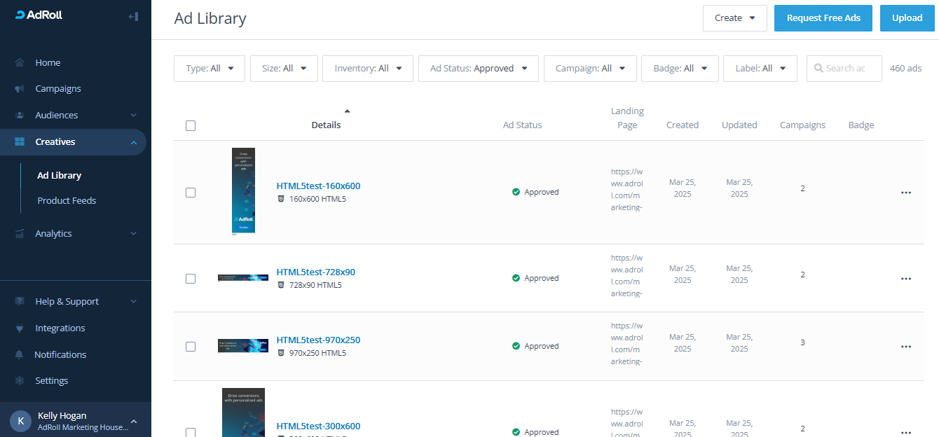Click the Request Free Ads button

coord(823,18)
